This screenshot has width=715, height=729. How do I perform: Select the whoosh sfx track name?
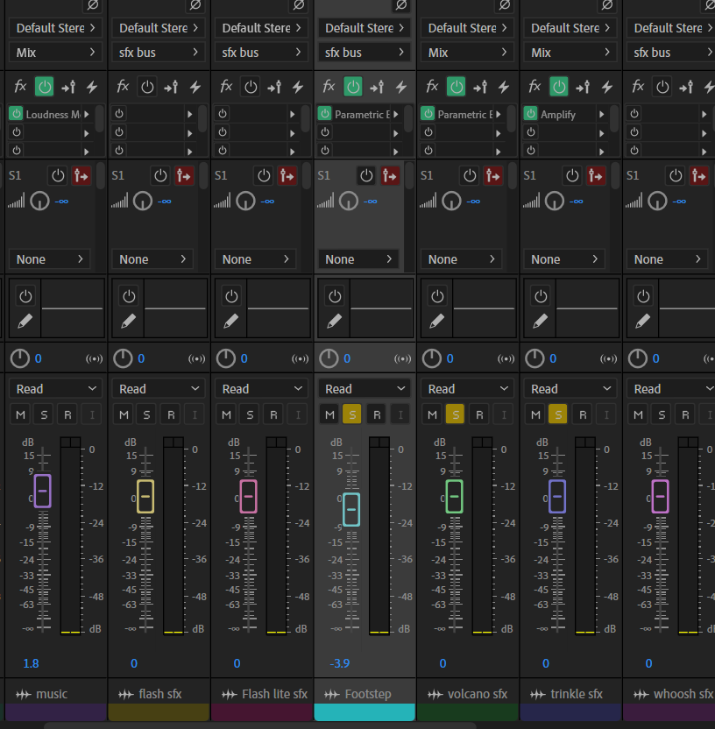pos(683,694)
